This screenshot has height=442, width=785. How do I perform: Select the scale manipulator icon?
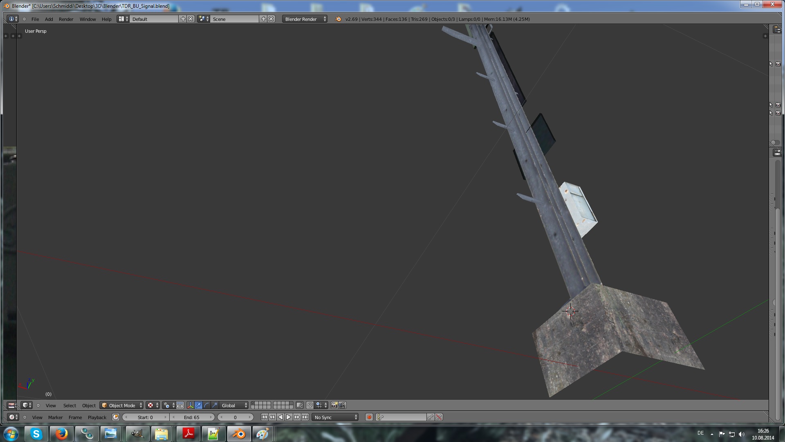[215, 405]
